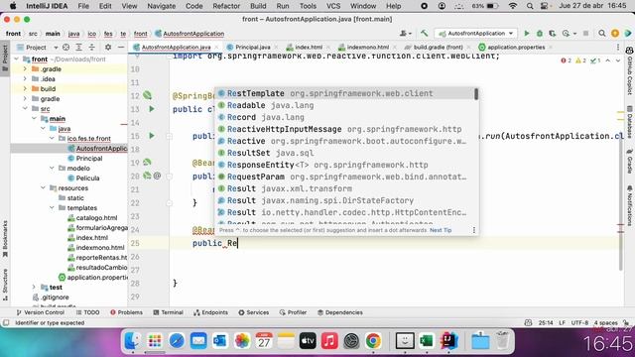Select RequestParam suggestion
Viewport: 635px width, 357px height.
click(346, 177)
